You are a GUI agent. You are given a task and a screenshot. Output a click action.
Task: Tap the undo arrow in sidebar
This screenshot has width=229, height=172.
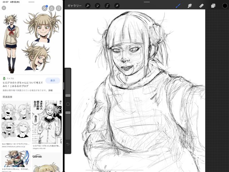[x=68, y=144]
